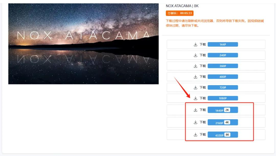Choose the 720P resolution badge
The width and height of the screenshot is (276, 156).
[223, 87]
